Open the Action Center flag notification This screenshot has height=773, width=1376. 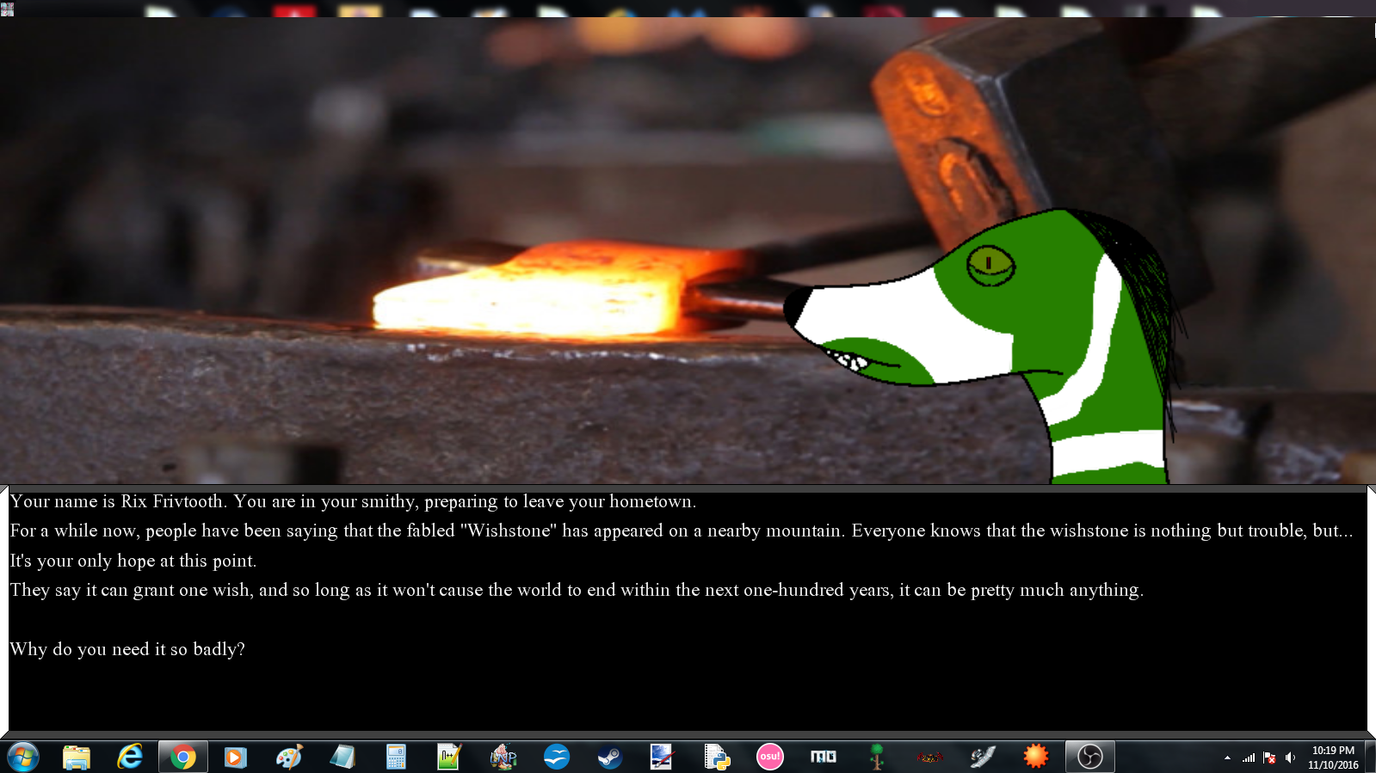pyautogui.click(x=1269, y=758)
